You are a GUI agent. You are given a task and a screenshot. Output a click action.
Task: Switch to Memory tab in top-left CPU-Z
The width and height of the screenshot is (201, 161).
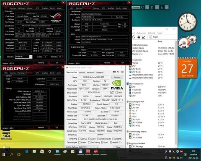tap(30, 8)
